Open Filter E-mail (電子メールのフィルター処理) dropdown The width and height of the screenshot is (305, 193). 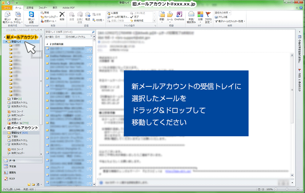(230, 21)
